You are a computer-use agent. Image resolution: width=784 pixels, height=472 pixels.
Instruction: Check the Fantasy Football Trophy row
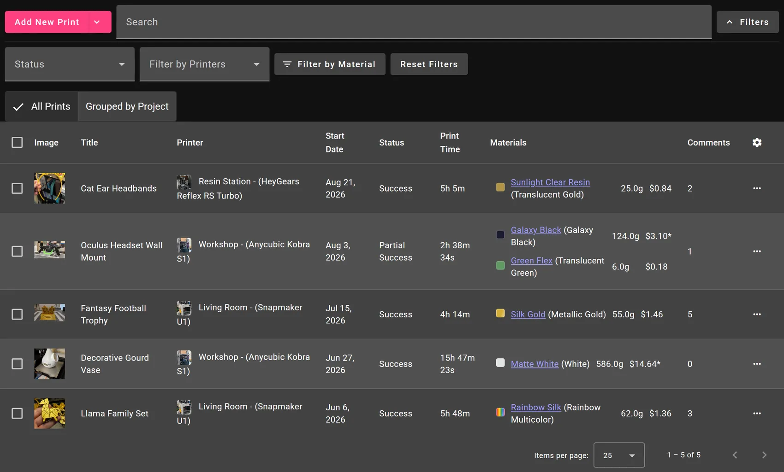pyautogui.click(x=17, y=315)
